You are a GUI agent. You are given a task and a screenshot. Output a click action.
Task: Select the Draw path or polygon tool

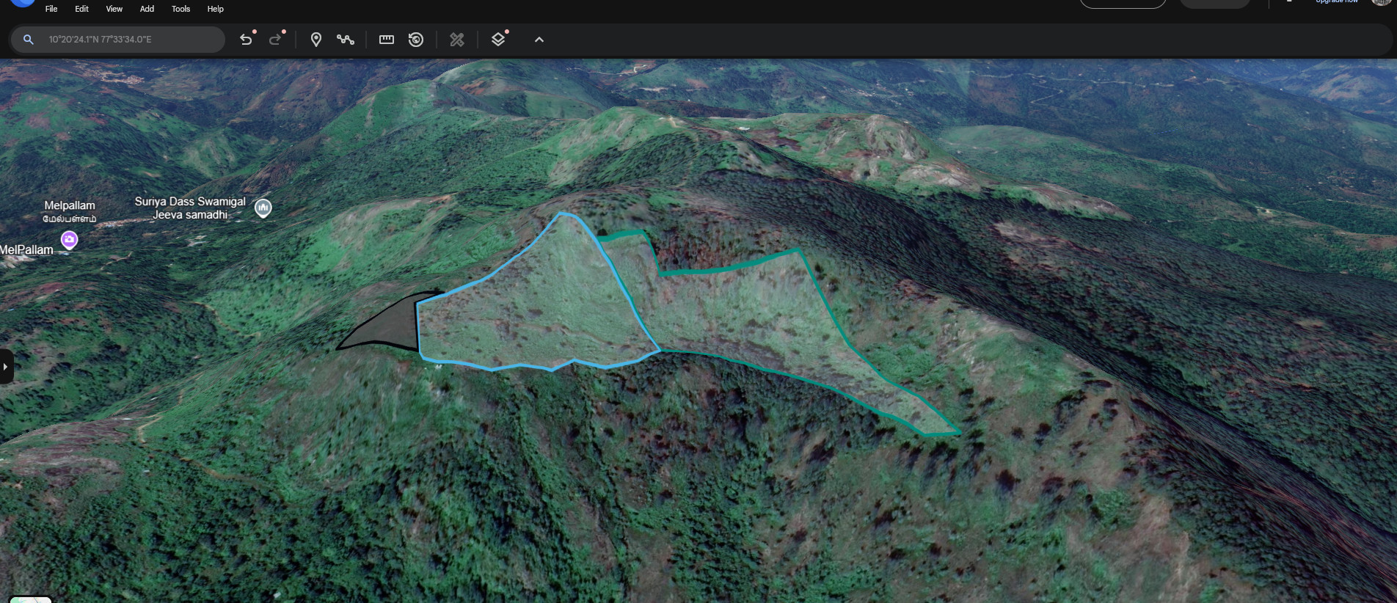(346, 40)
